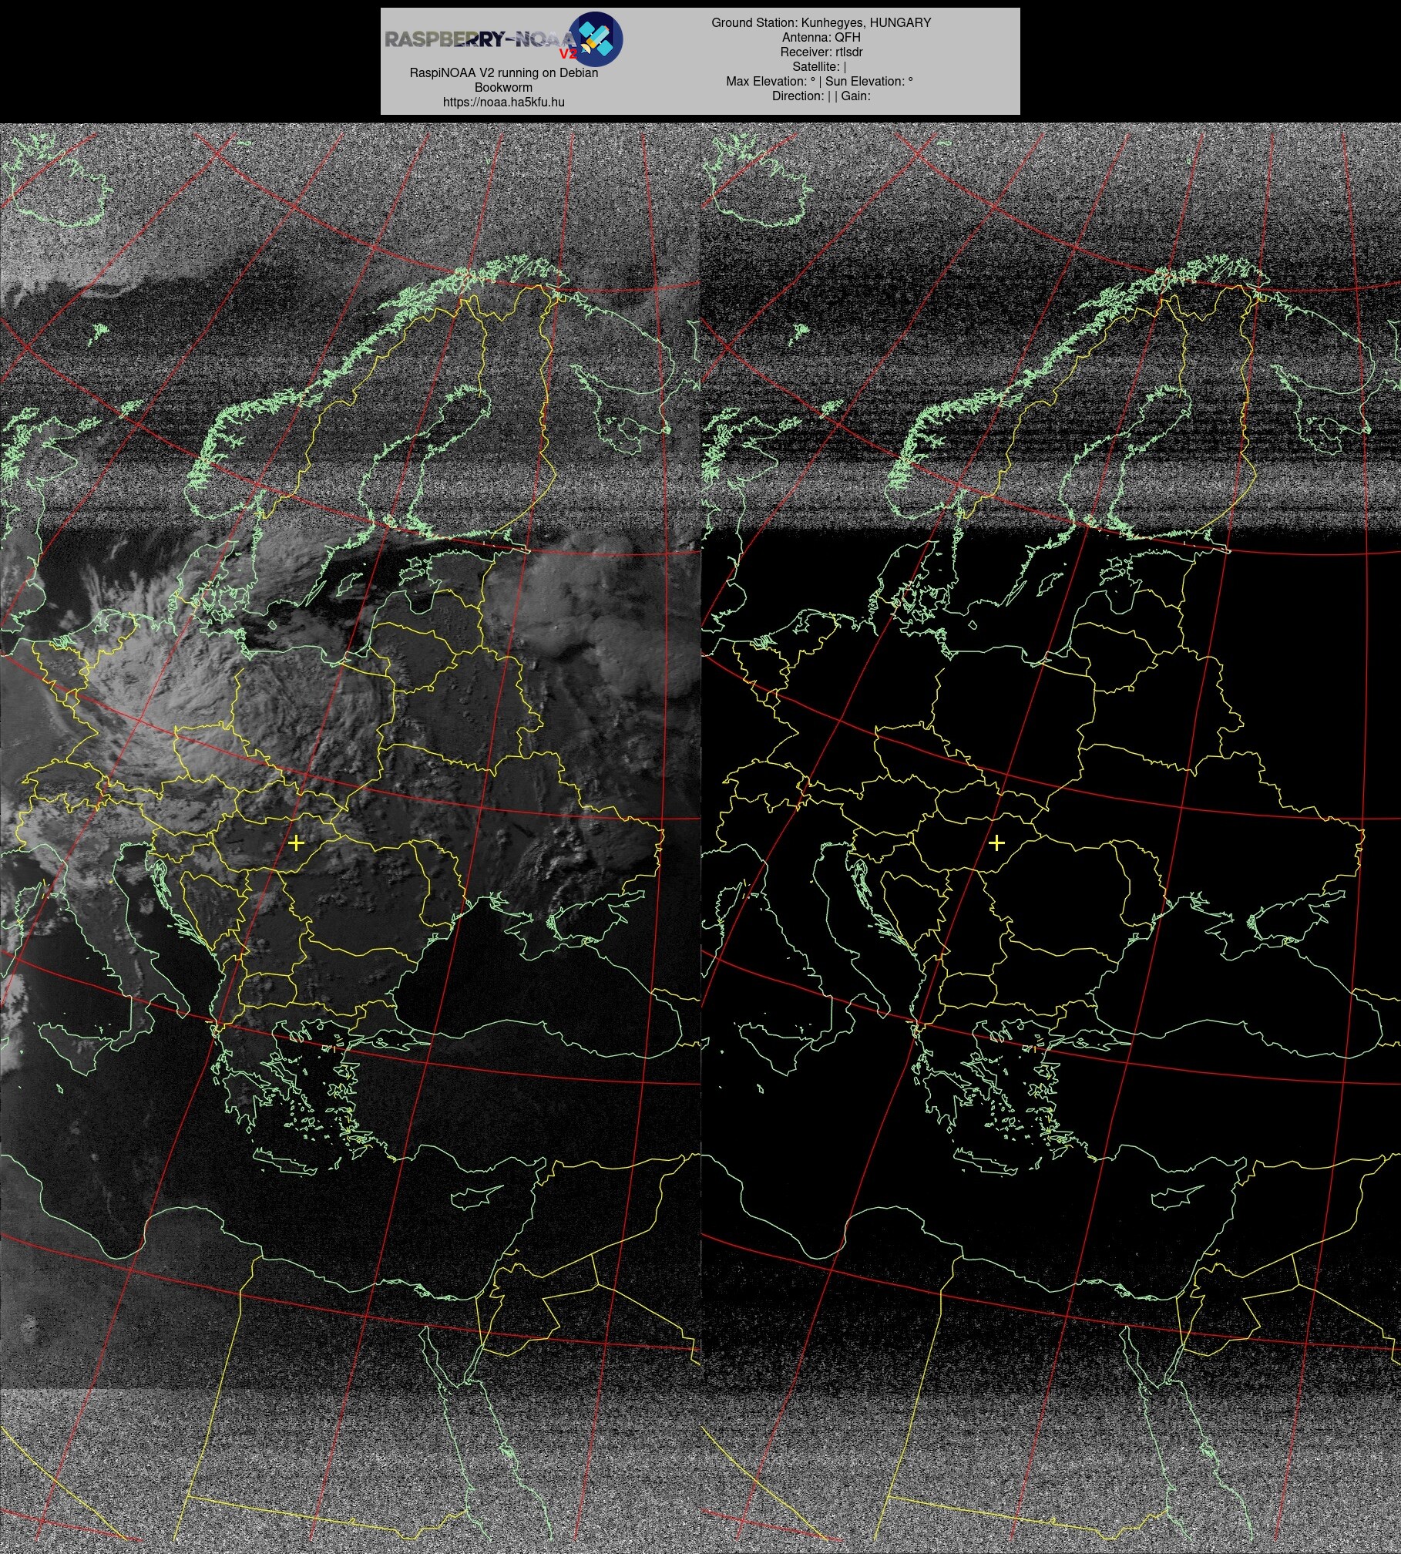Image resolution: width=1401 pixels, height=1554 pixels.
Task: Click the Raspberry-NOAA V2 satellite logo icon
Action: (596, 38)
